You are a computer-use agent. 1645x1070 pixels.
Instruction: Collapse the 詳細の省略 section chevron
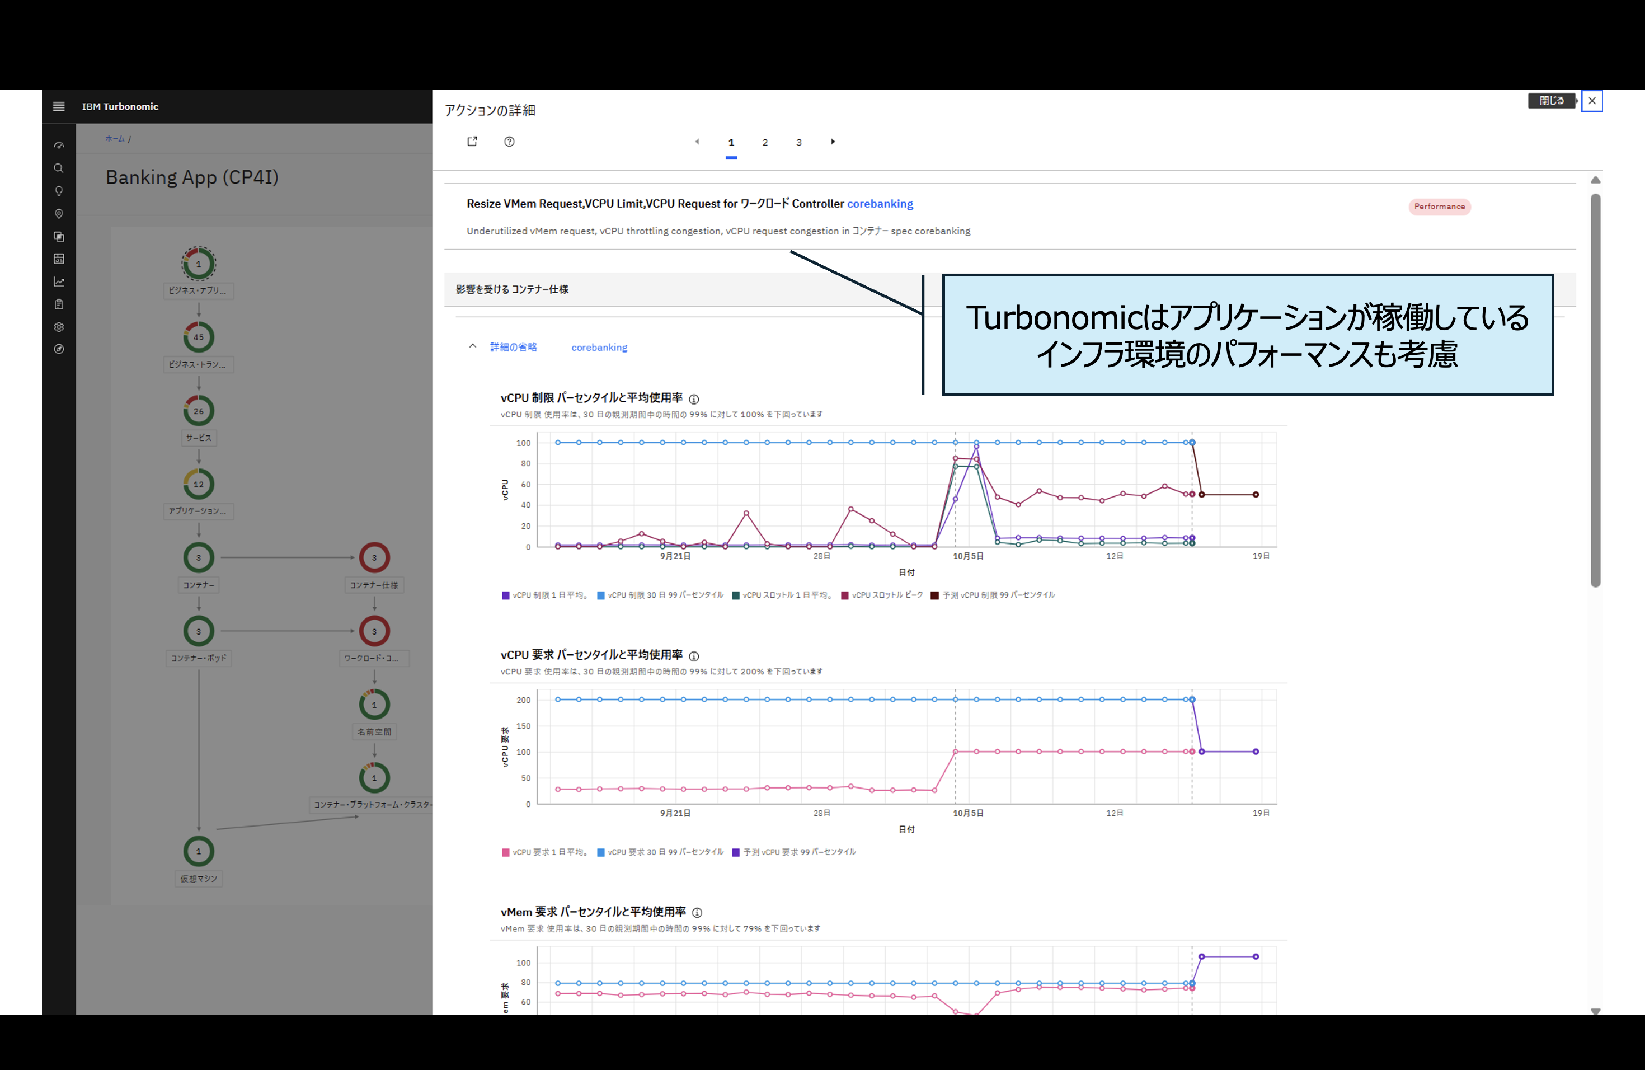[473, 346]
